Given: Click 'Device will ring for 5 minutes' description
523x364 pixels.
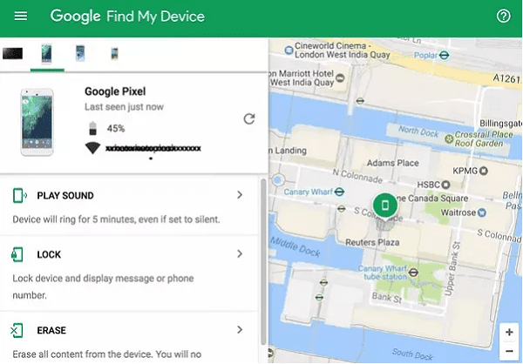Looking at the screenshot, I should [117, 219].
